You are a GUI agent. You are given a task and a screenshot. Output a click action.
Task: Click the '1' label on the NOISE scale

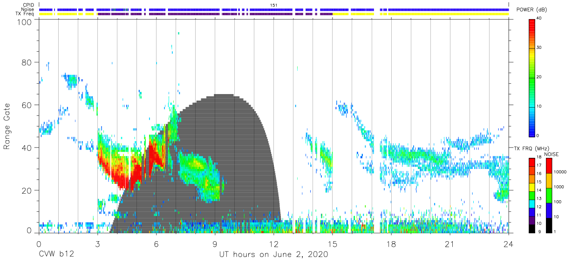(556, 231)
